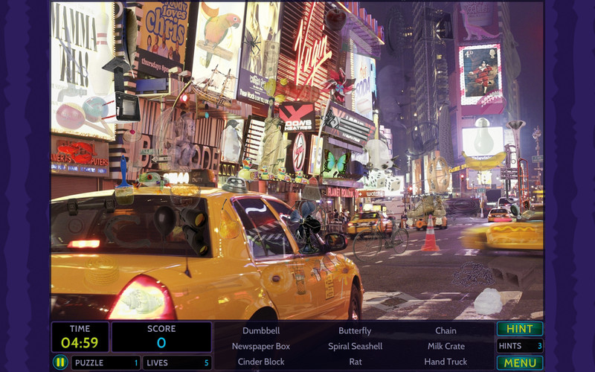
Task: Click the penguin
Action: pyautogui.click(x=231, y=141)
